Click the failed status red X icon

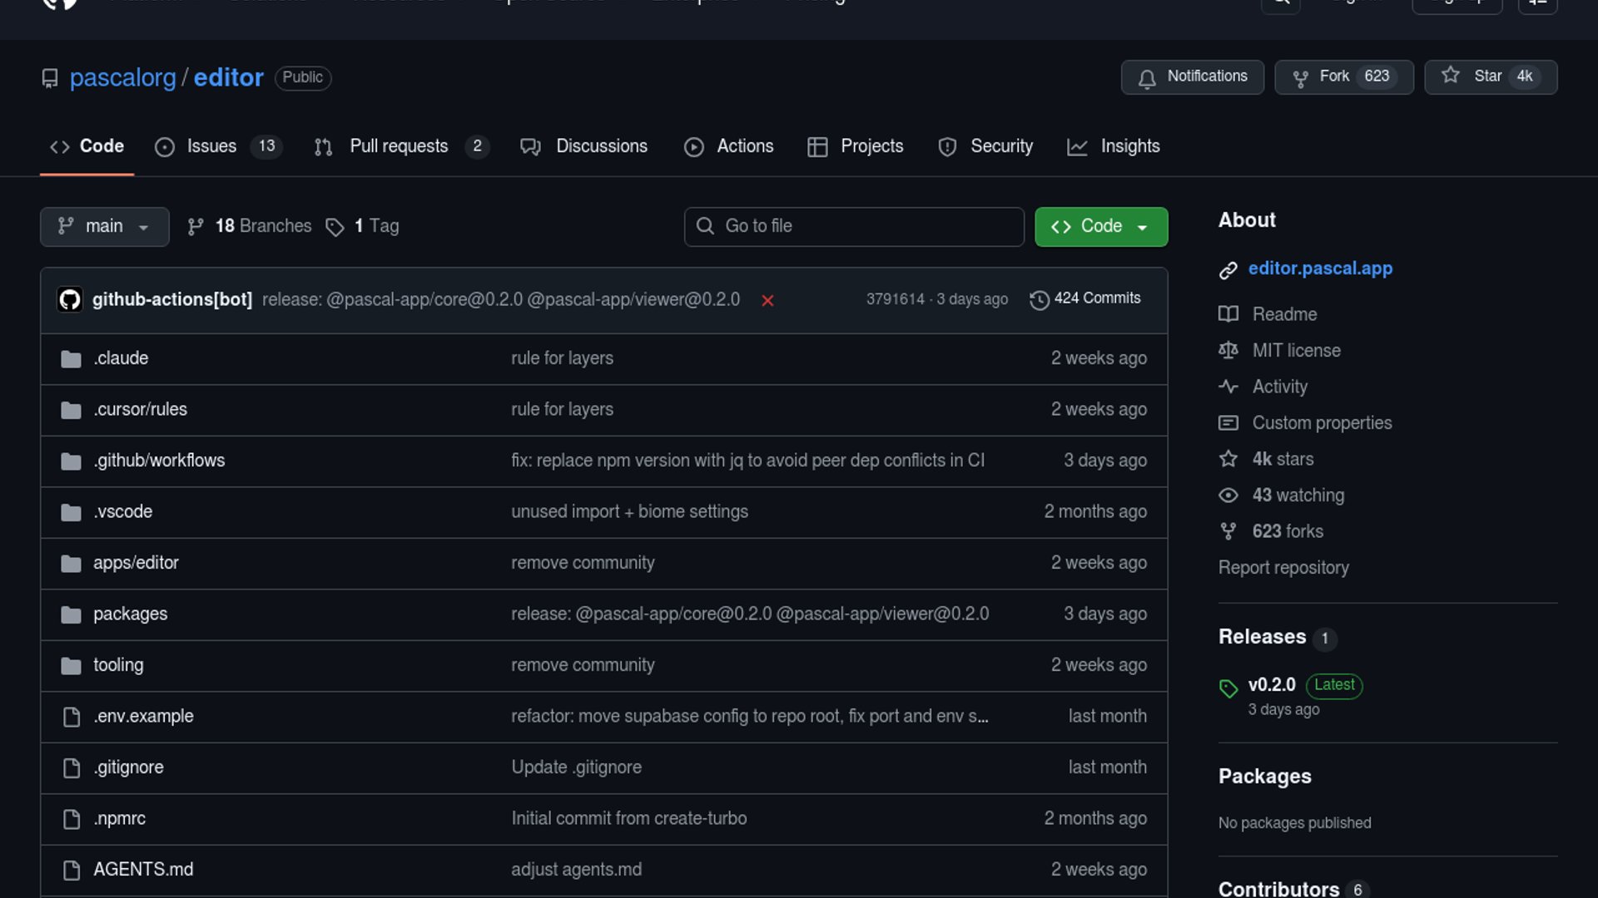pyautogui.click(x=767, y=300)
